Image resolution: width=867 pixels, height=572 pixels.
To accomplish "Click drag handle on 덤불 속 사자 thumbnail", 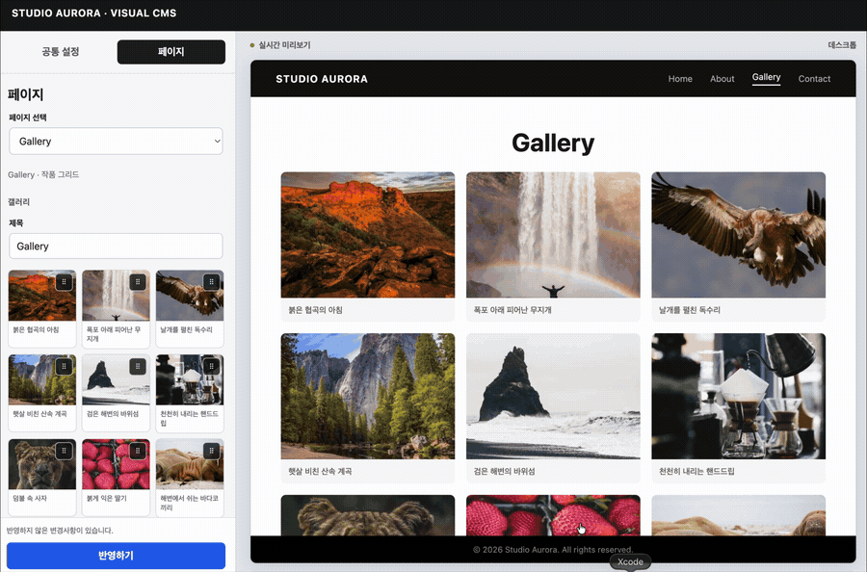I will [65, 451].
